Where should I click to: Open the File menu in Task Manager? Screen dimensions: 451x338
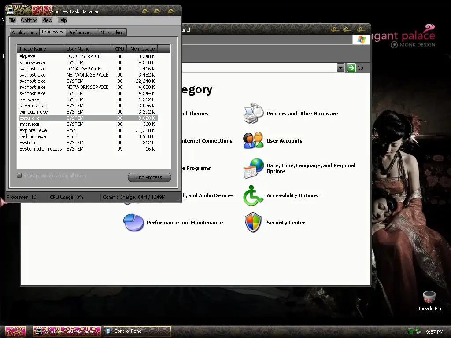[x=12, y=20]
